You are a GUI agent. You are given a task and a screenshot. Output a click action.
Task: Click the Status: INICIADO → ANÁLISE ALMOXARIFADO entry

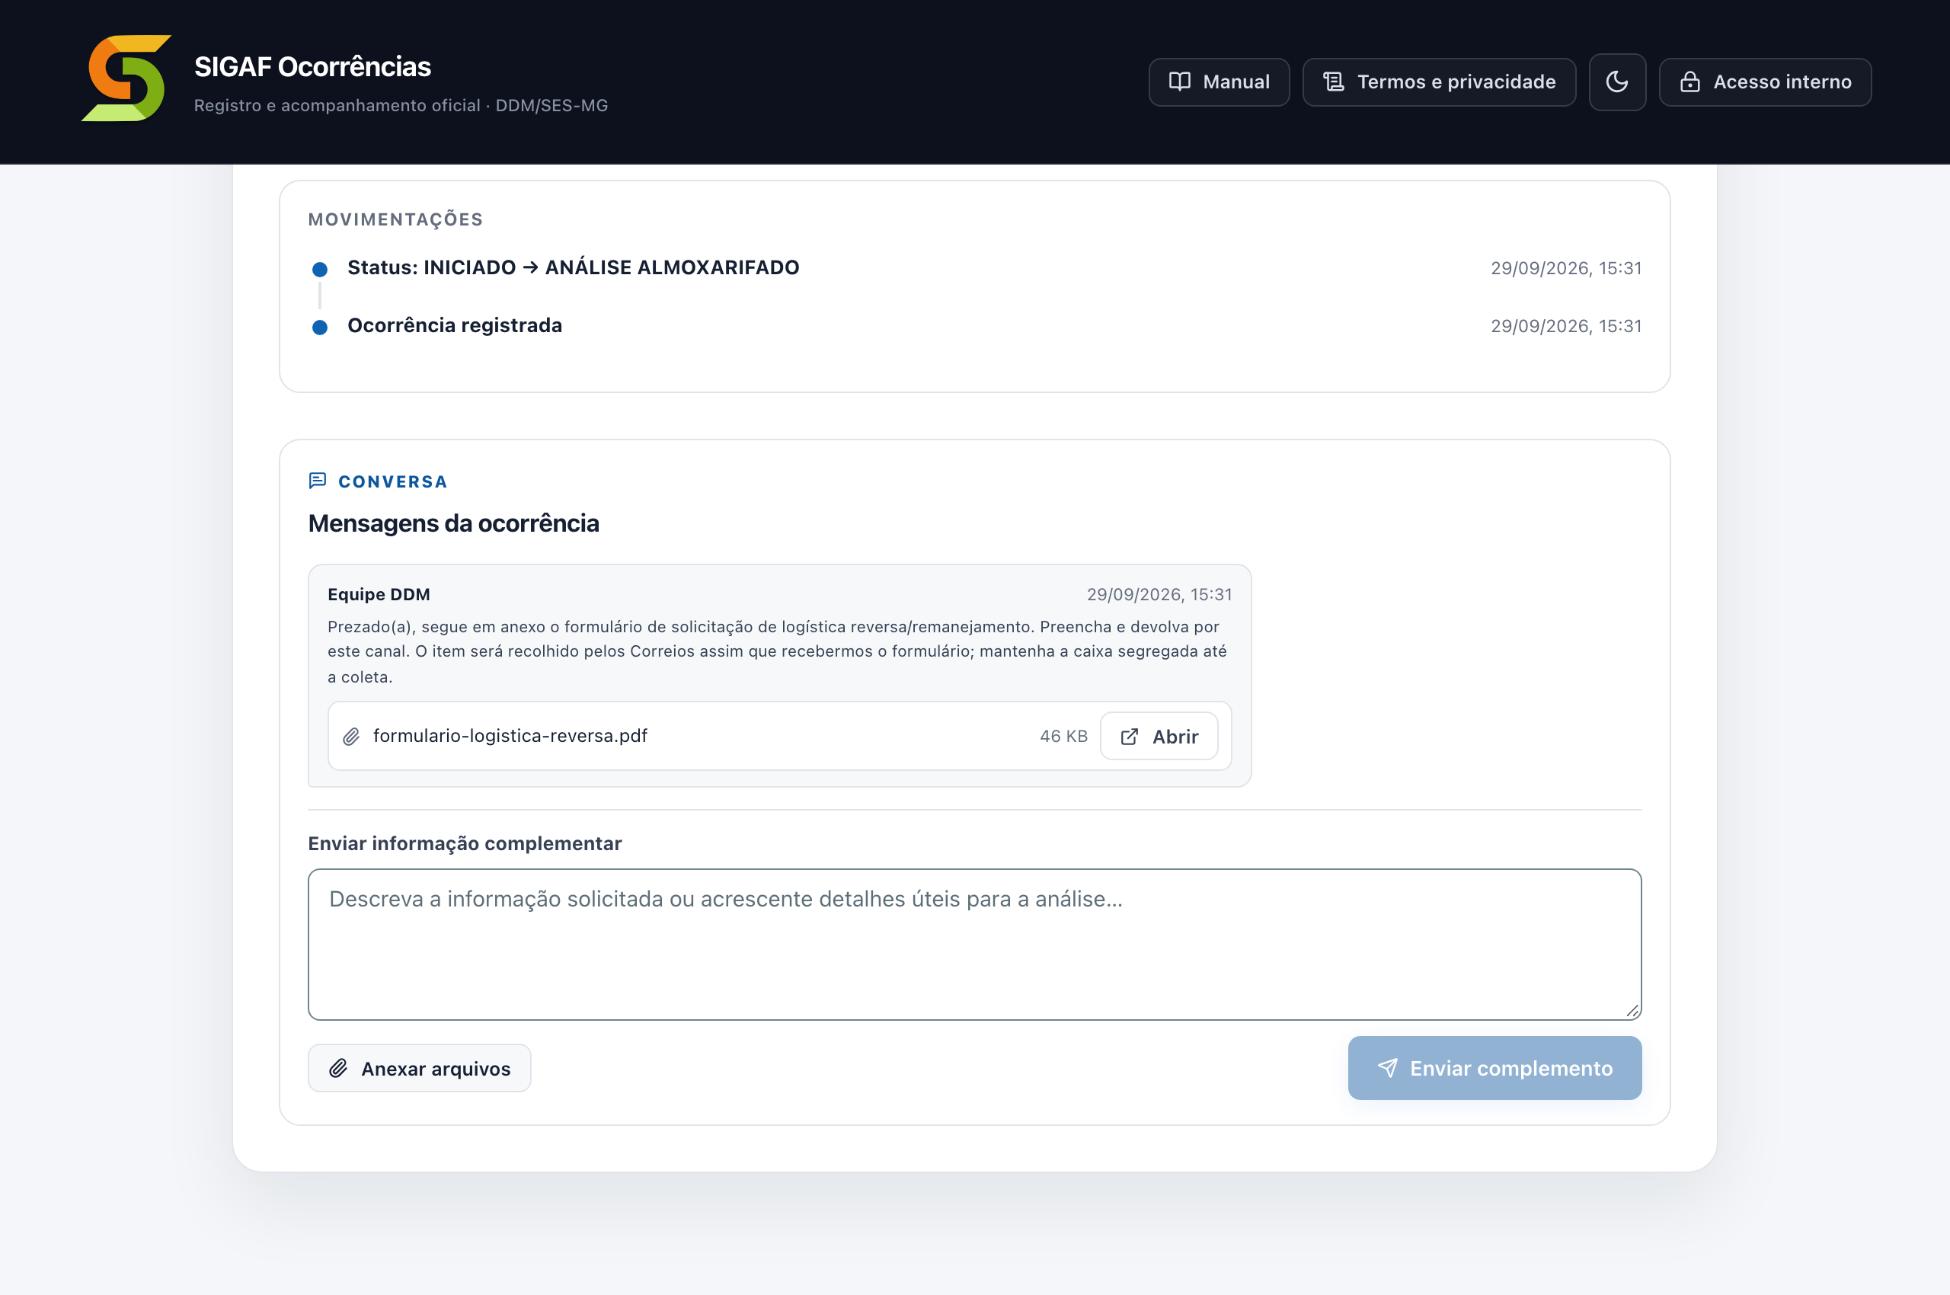[x=572, y=267]
